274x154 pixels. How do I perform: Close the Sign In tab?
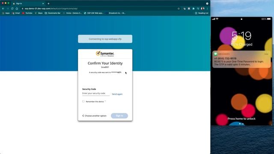43,3
